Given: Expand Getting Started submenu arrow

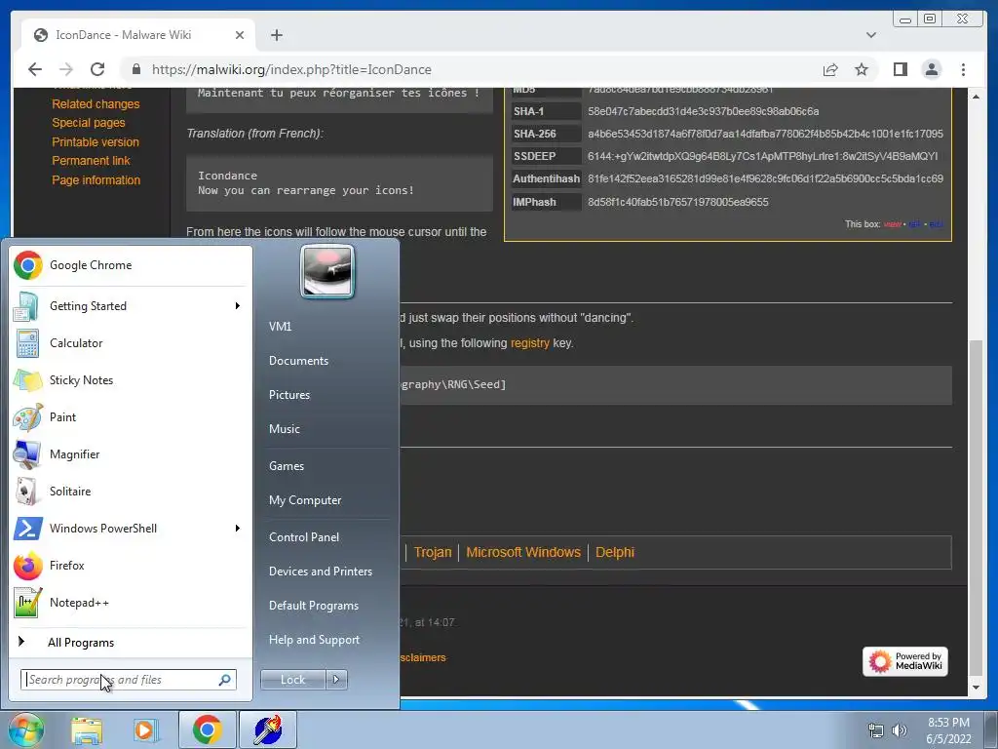Looking at the screenshot, I should point(238,306).
